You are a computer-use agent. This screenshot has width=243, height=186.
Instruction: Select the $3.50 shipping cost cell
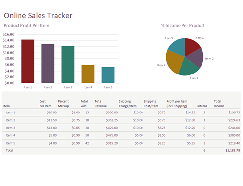[x=162, y=135]
